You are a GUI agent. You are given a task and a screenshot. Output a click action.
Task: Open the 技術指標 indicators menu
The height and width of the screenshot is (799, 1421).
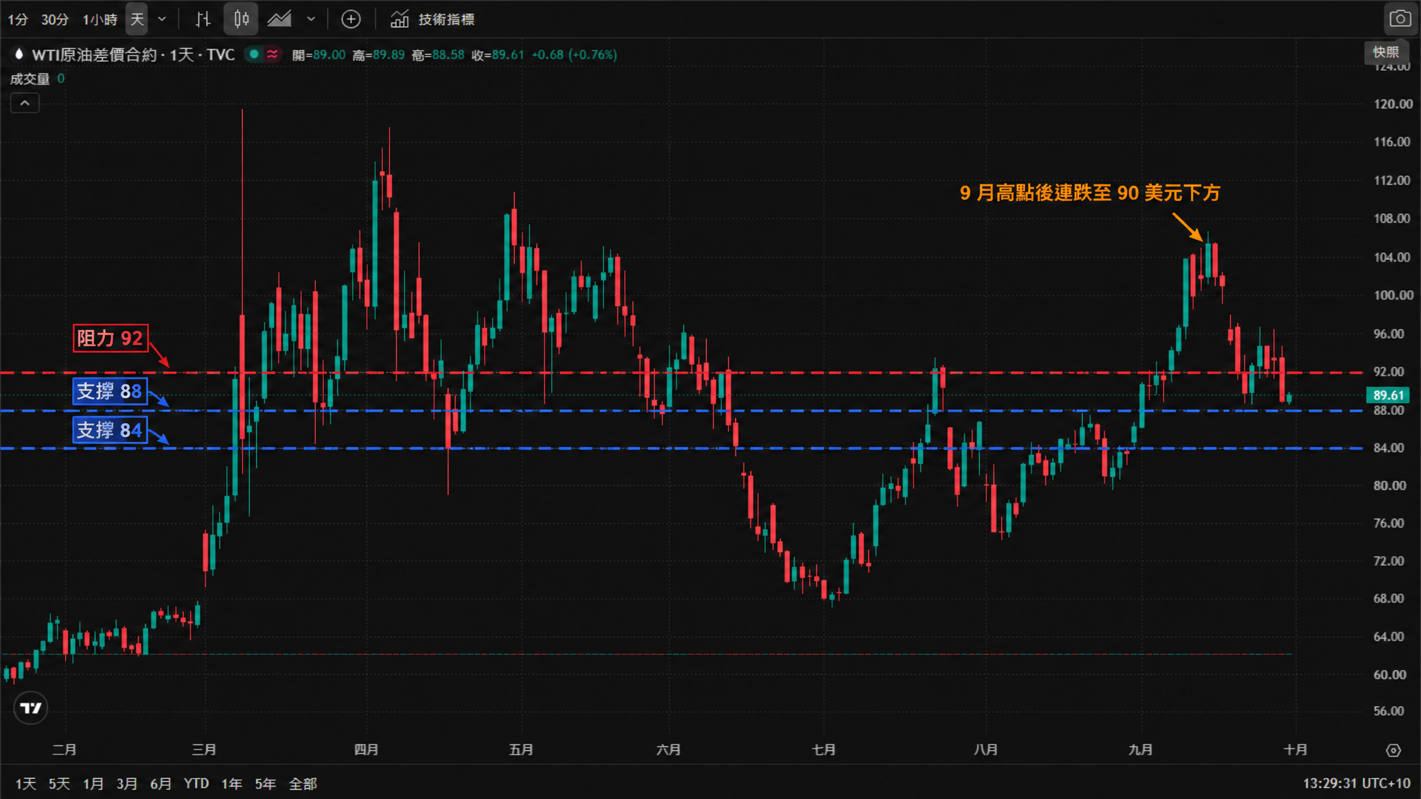point(432,19)
